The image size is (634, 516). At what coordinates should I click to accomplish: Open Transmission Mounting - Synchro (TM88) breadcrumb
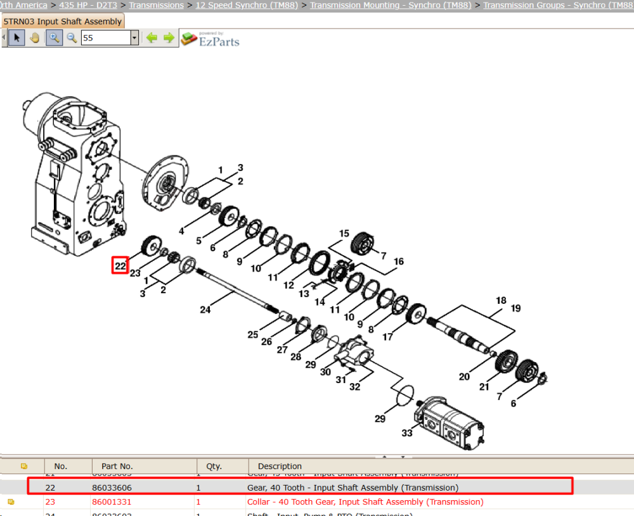click(x=391, y=5)
